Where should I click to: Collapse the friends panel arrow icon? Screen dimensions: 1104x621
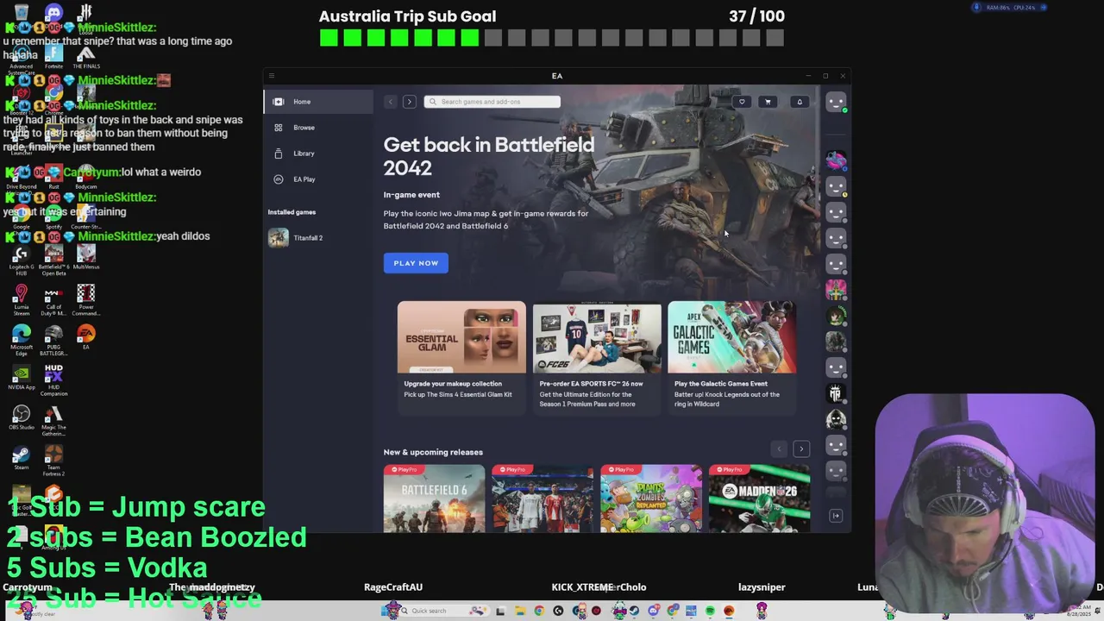(x=835, y=516)
